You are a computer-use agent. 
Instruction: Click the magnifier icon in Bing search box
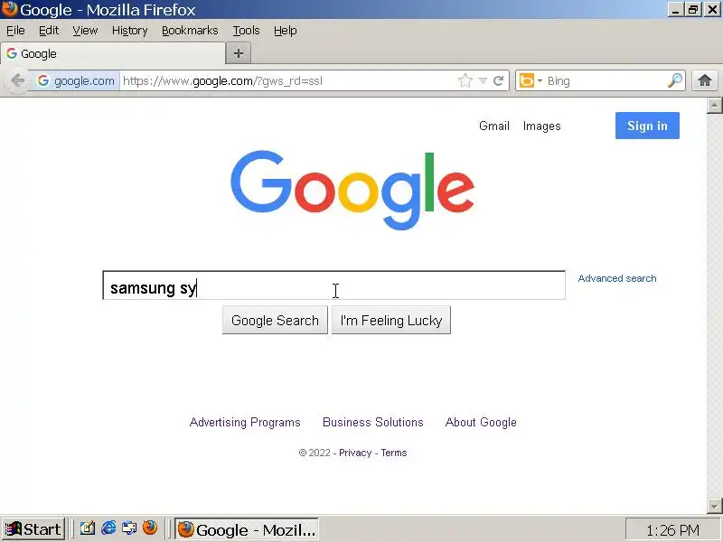coord(674,80)
